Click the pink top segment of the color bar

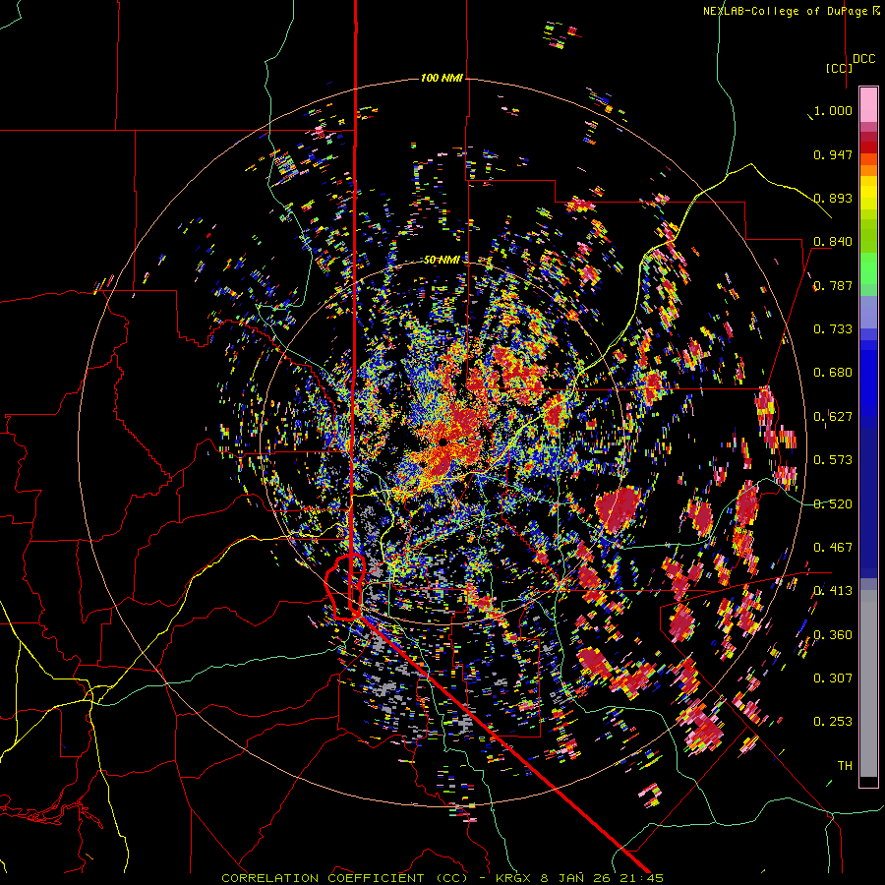868,105
